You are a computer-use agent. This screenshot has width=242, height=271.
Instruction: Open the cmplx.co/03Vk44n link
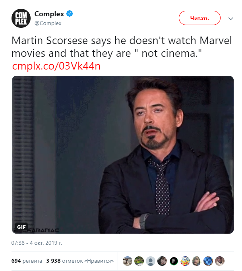tap(56, 66)
